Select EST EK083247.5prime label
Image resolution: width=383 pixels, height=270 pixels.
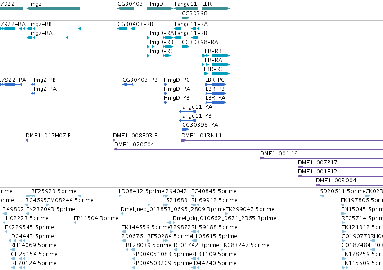[245, 245]
